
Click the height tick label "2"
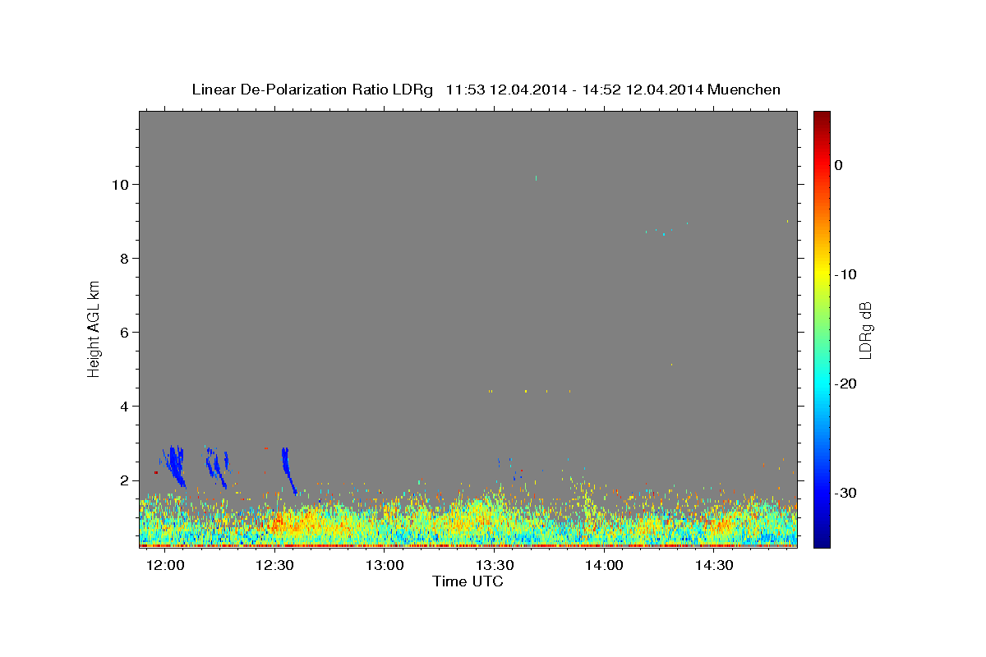pyautogui.click(x=124, y=480)
